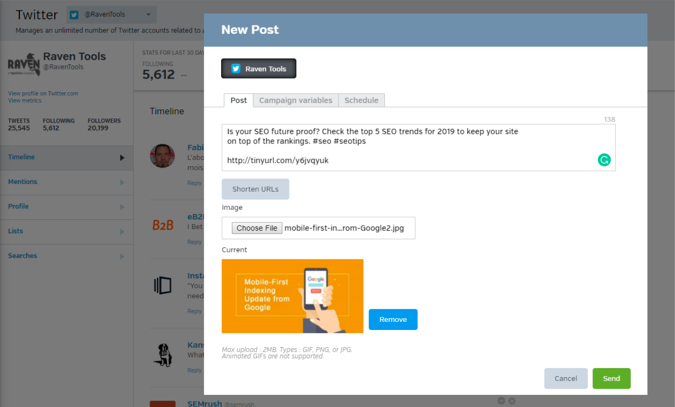This screenshot has height=407, width=675.
Task: Click the Choose File button
Action: 257,228
